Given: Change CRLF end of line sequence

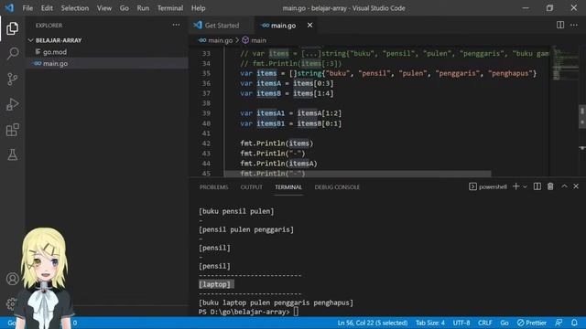Looking at the screenshot, I should point(484,323).
